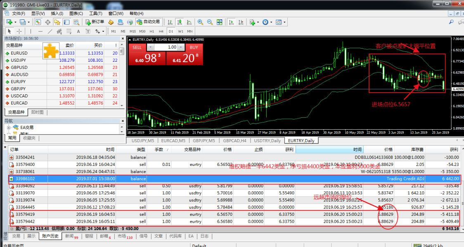Expand the EA交易 tree node
Viewport: 464px width, 247px height.
[x=9, y=128]
